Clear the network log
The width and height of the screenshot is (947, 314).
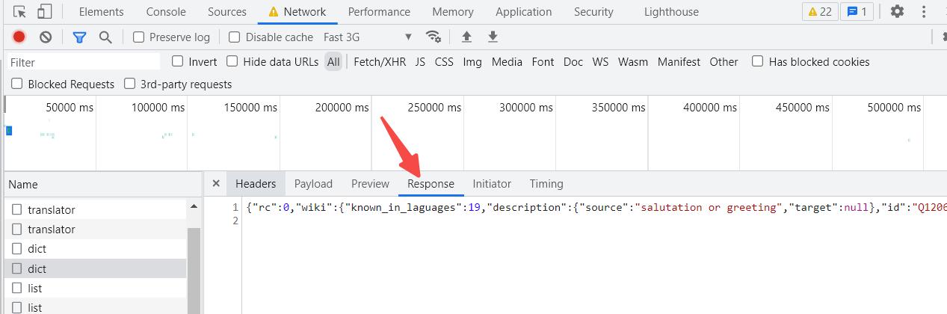pos(46,37)
